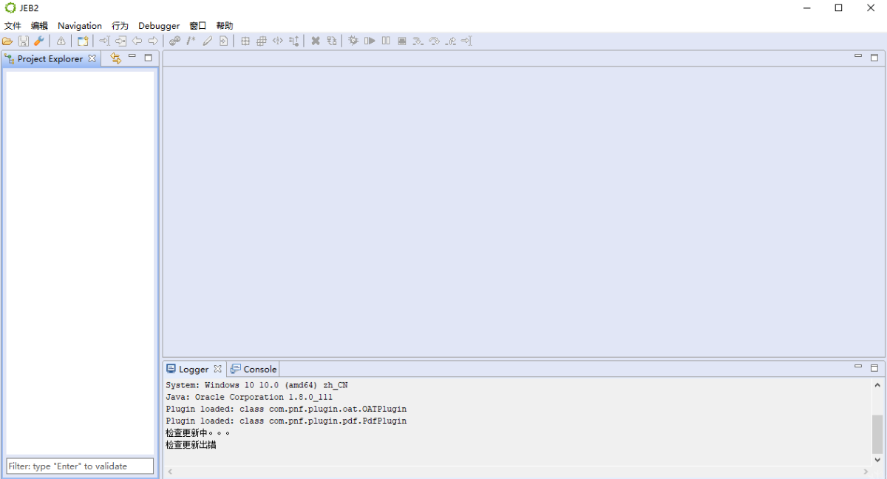The image size is (887, 479).
Task: Click the Logger scroll down arrow
Action: pyautogui.click(x=877, y=460)
